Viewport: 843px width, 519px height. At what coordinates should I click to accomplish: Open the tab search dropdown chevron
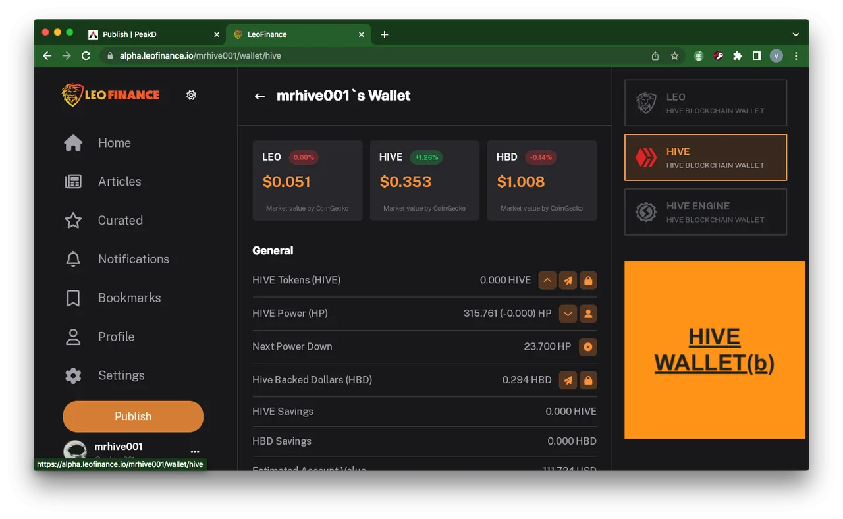796,34
